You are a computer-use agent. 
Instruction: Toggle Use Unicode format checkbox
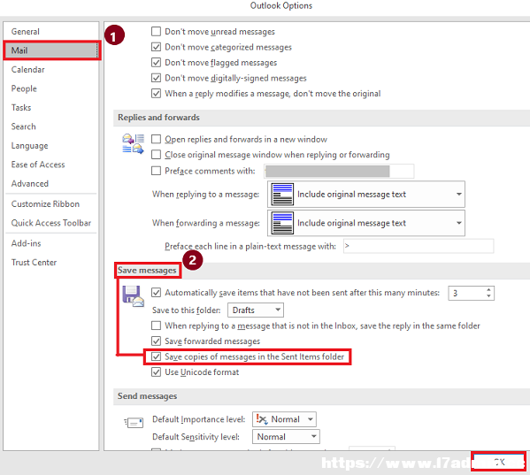156,372
